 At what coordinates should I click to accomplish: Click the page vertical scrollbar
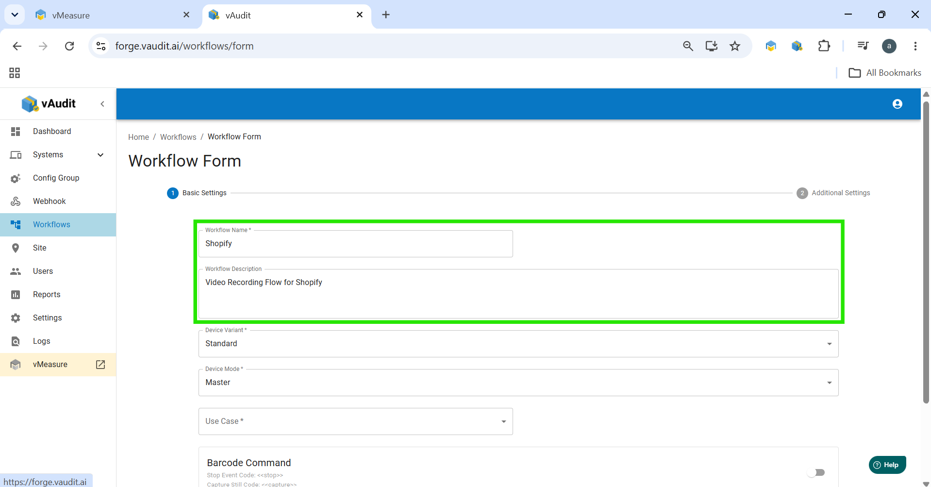click(926, 252)
